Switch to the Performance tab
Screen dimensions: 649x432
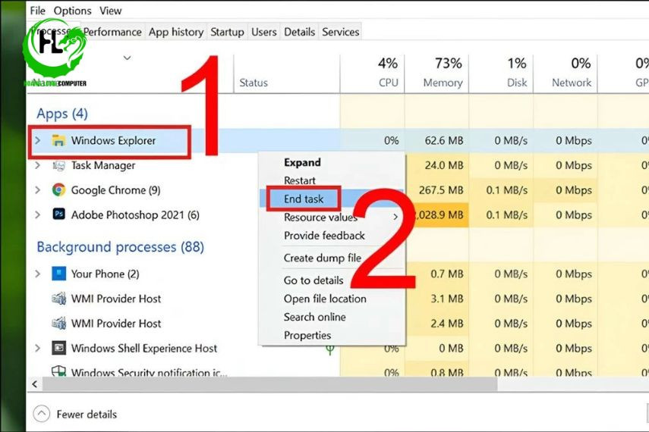(x=112, y=32)
